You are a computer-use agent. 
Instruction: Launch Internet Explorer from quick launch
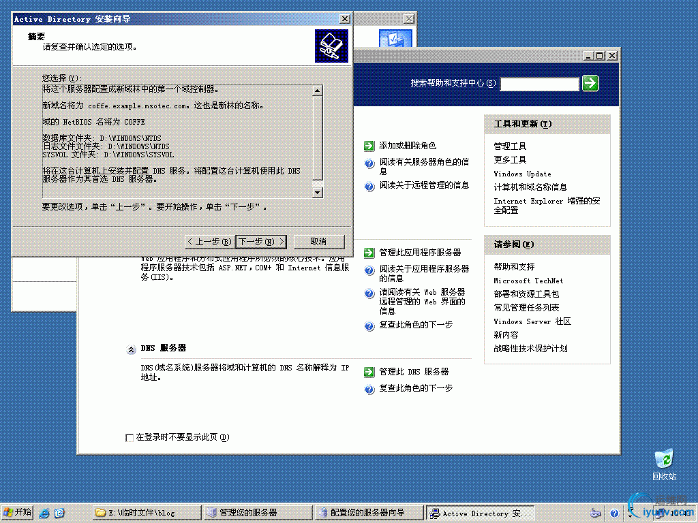coord(44,513)
